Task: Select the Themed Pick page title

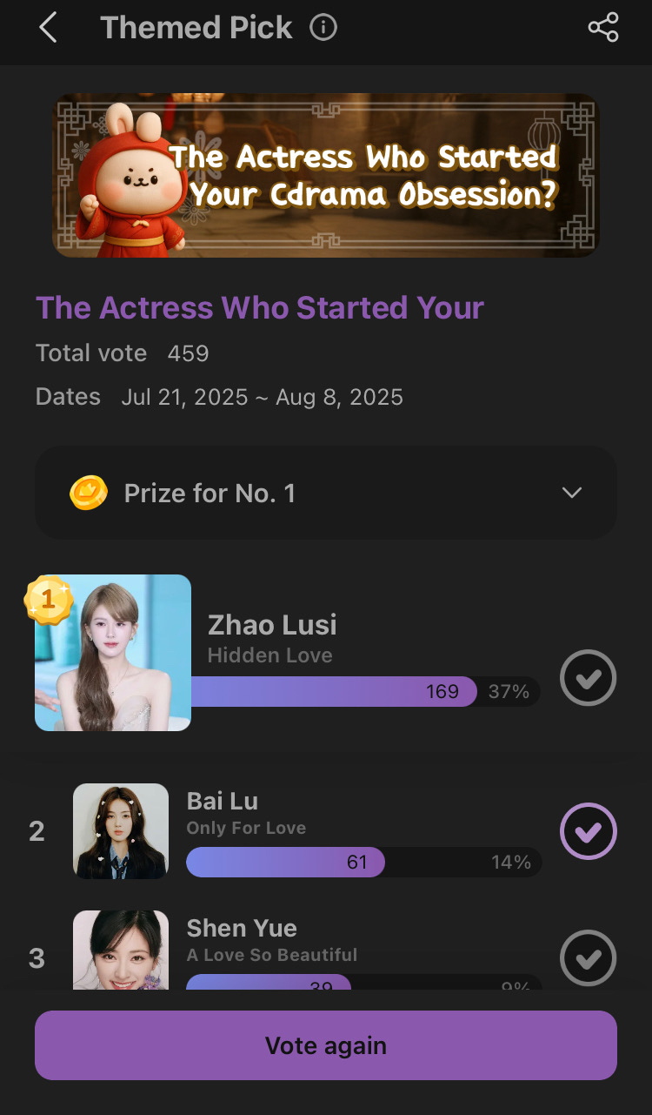Action: pyautogui.click(x=196, y=28)
